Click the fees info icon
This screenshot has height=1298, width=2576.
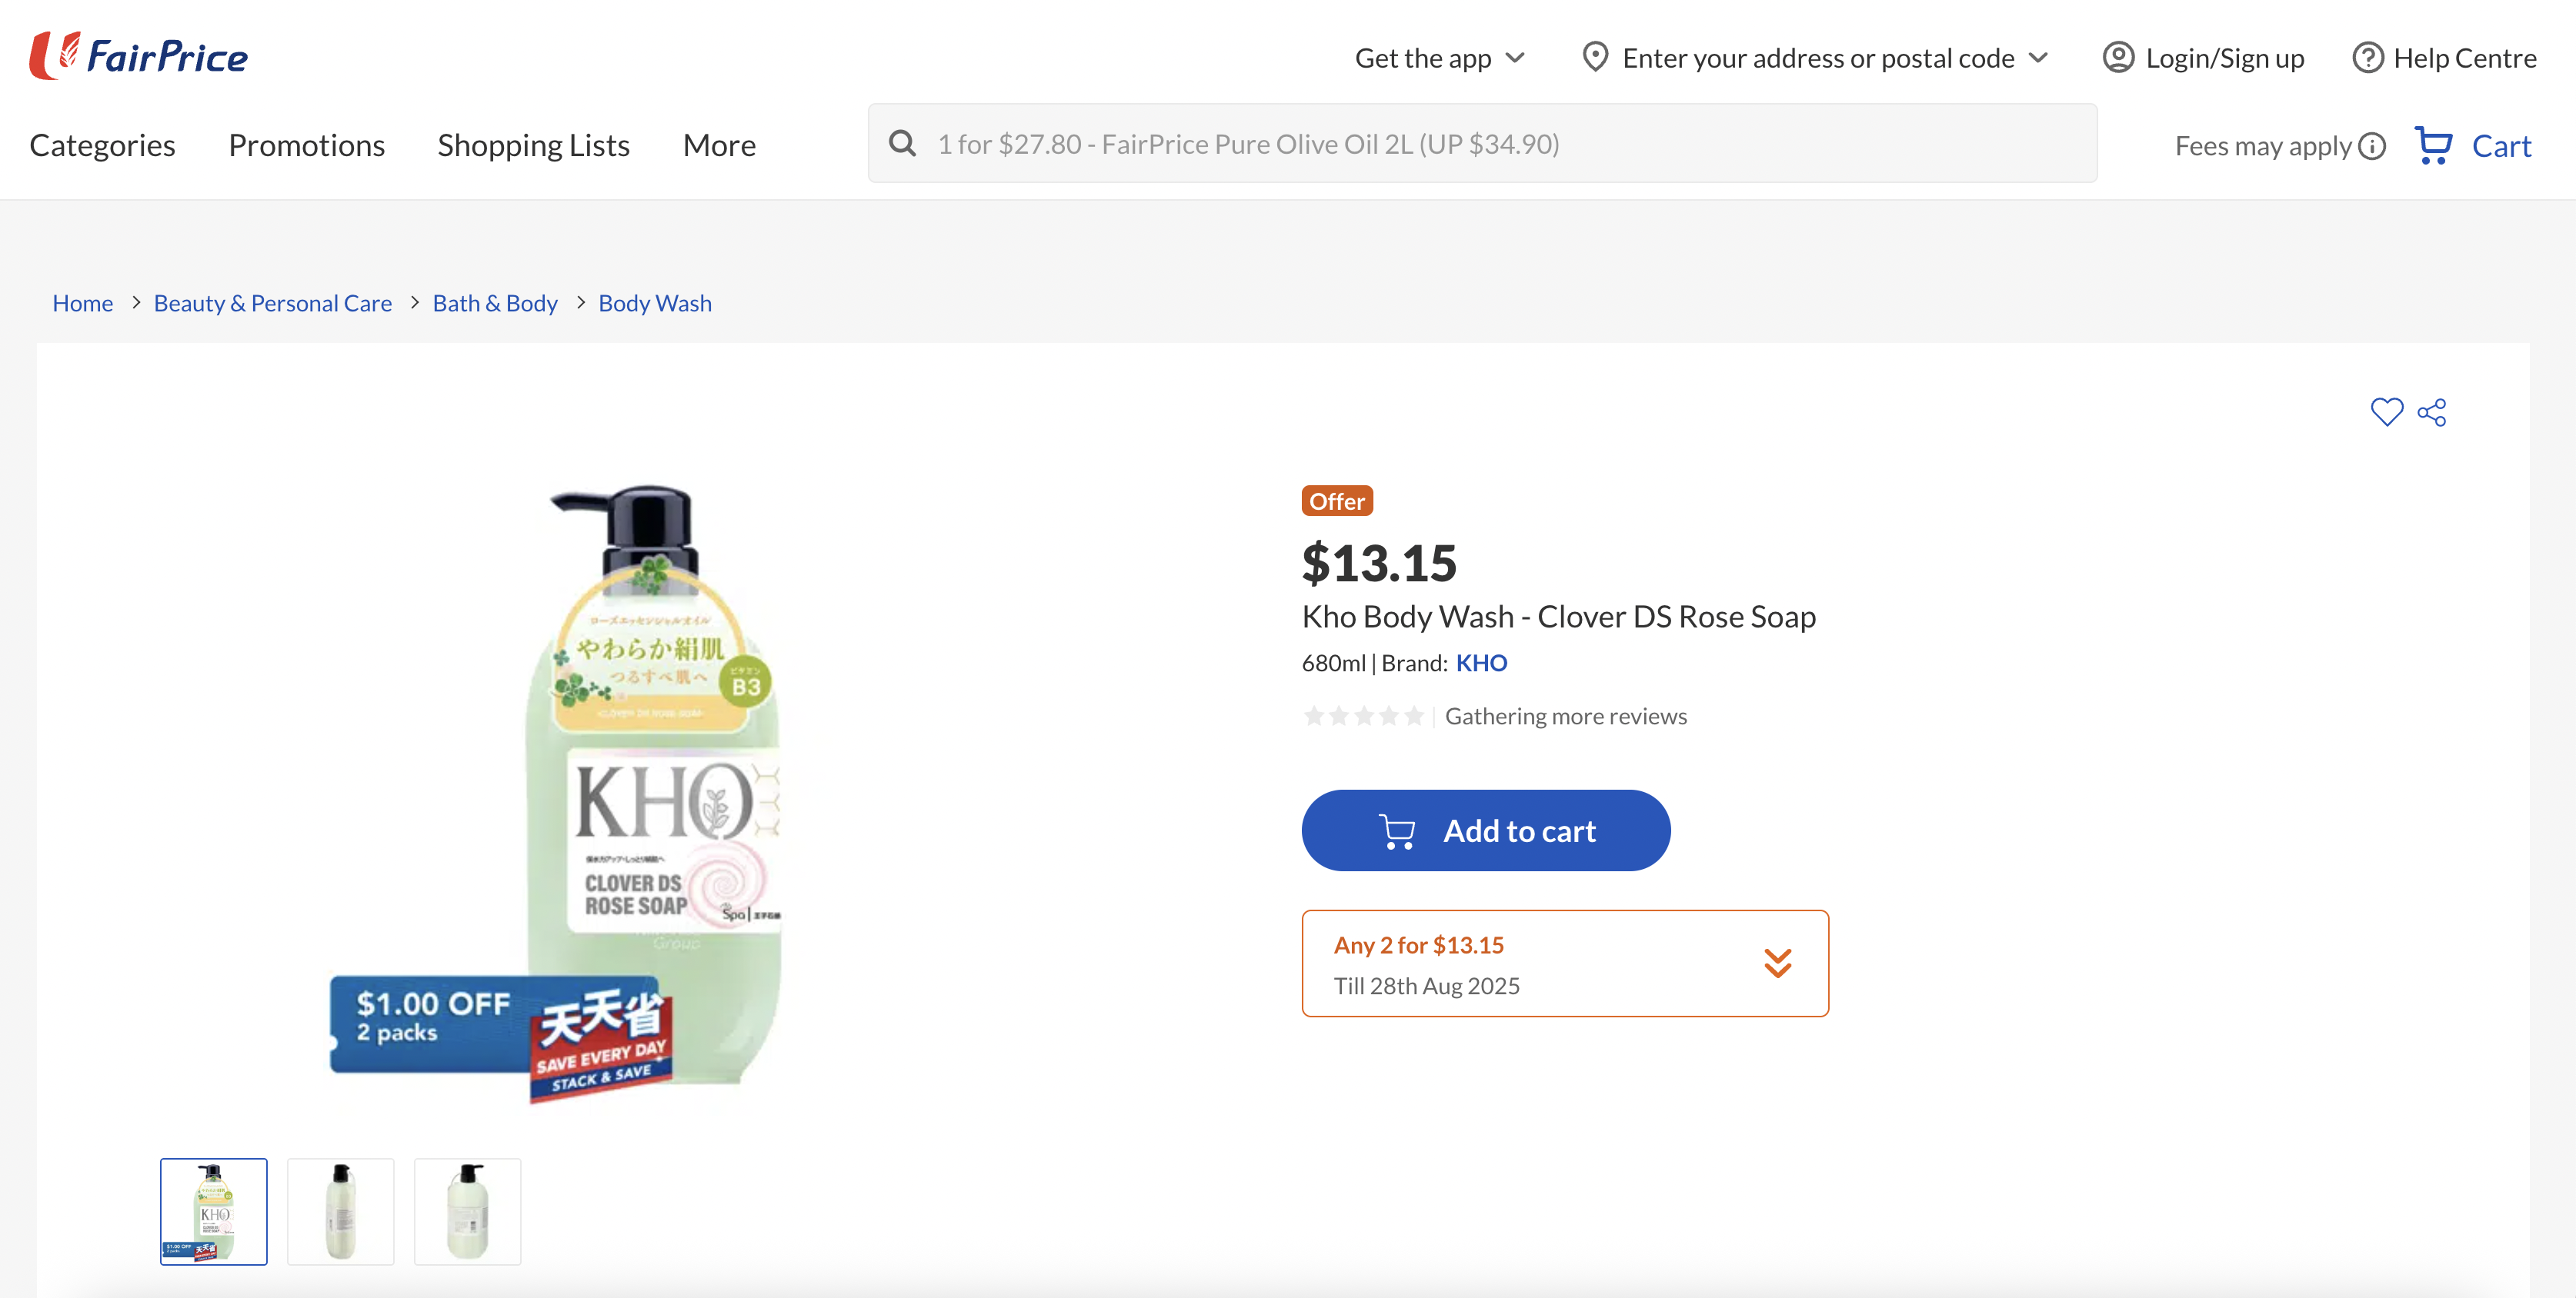click(2372, 147)
